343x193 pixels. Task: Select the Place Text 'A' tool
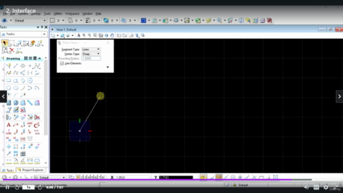pyautogui.click(x=9, y=125)
